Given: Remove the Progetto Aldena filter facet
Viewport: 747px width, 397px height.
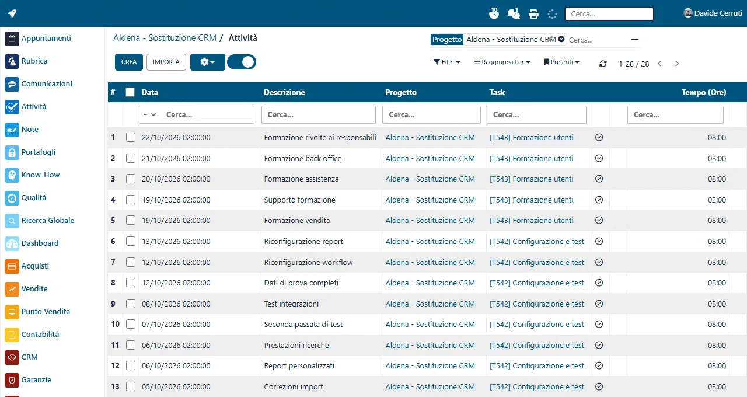Looking at the screenshot, I should 561,39.
